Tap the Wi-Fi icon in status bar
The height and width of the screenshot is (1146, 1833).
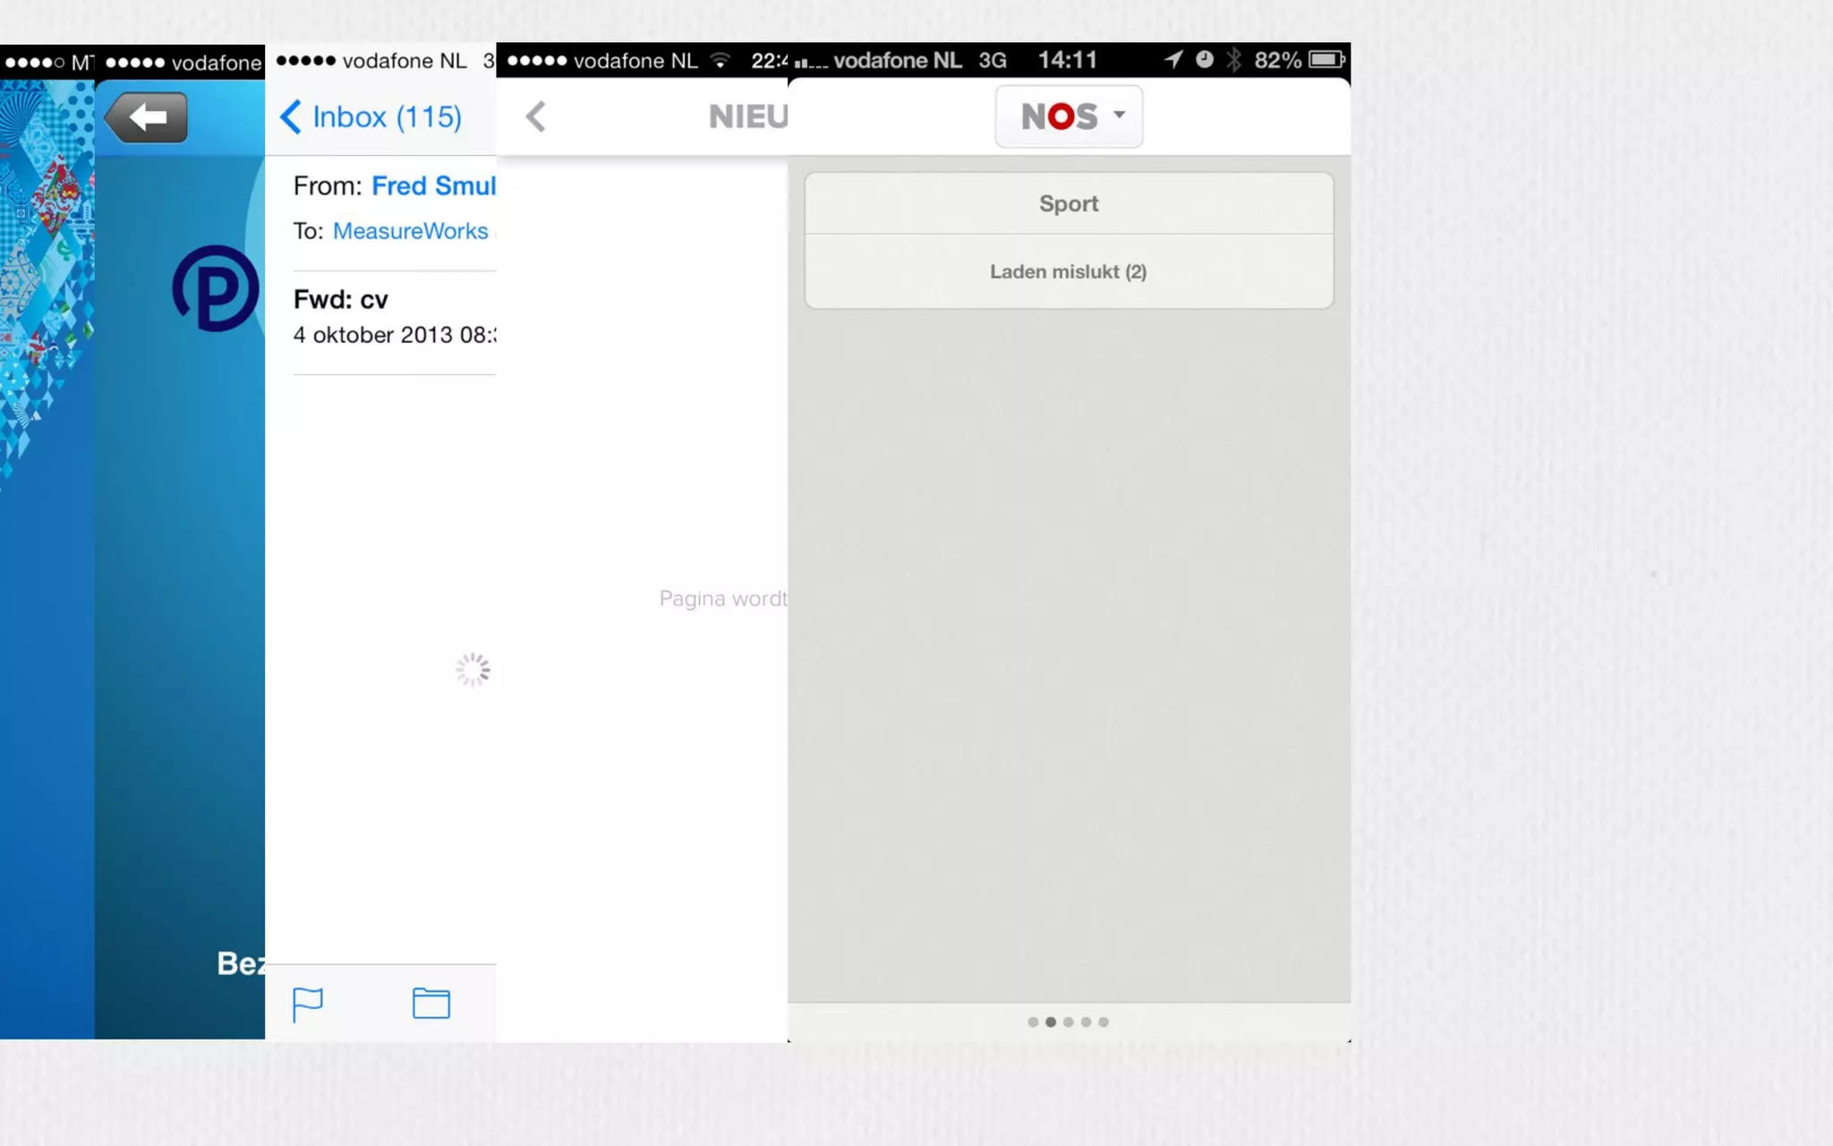click(720, 60)
